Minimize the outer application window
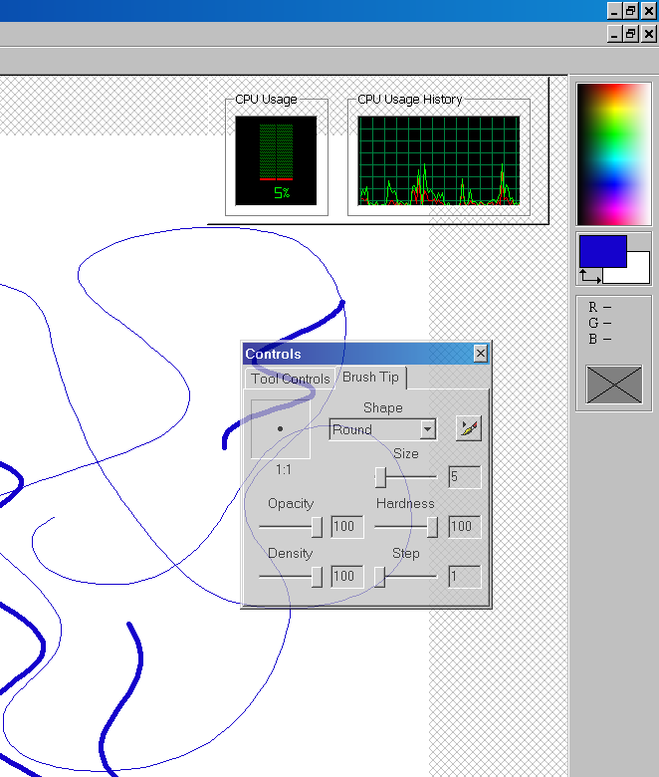 (x=614, y=11)
